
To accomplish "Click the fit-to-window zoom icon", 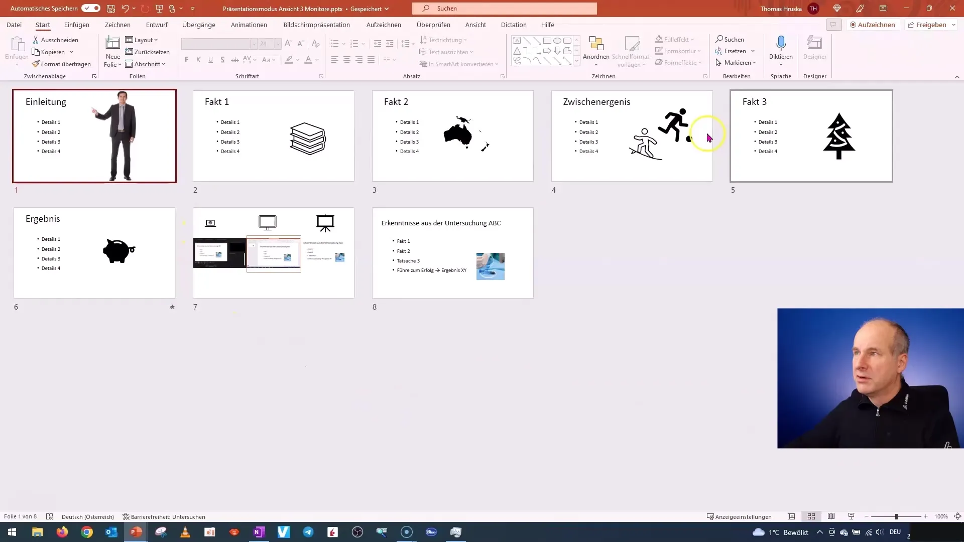I will (957, 516).
